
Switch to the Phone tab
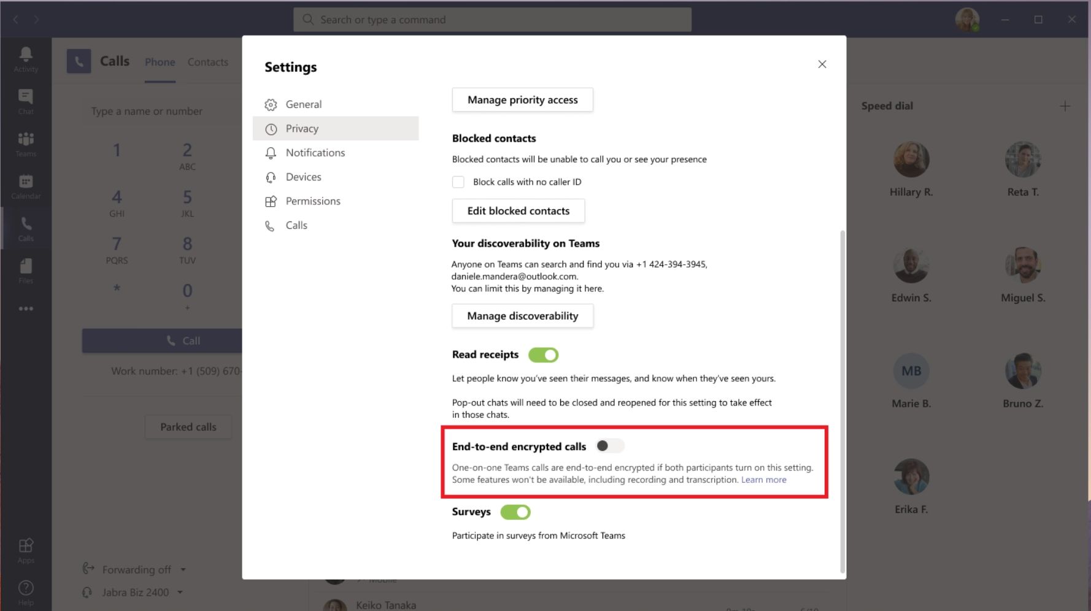click(x=160, y=63)
